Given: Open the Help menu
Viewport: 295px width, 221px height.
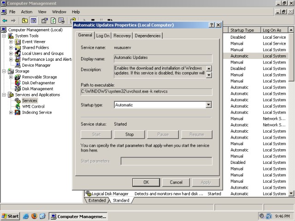Looking at the screenshot, I should point(76,12).
